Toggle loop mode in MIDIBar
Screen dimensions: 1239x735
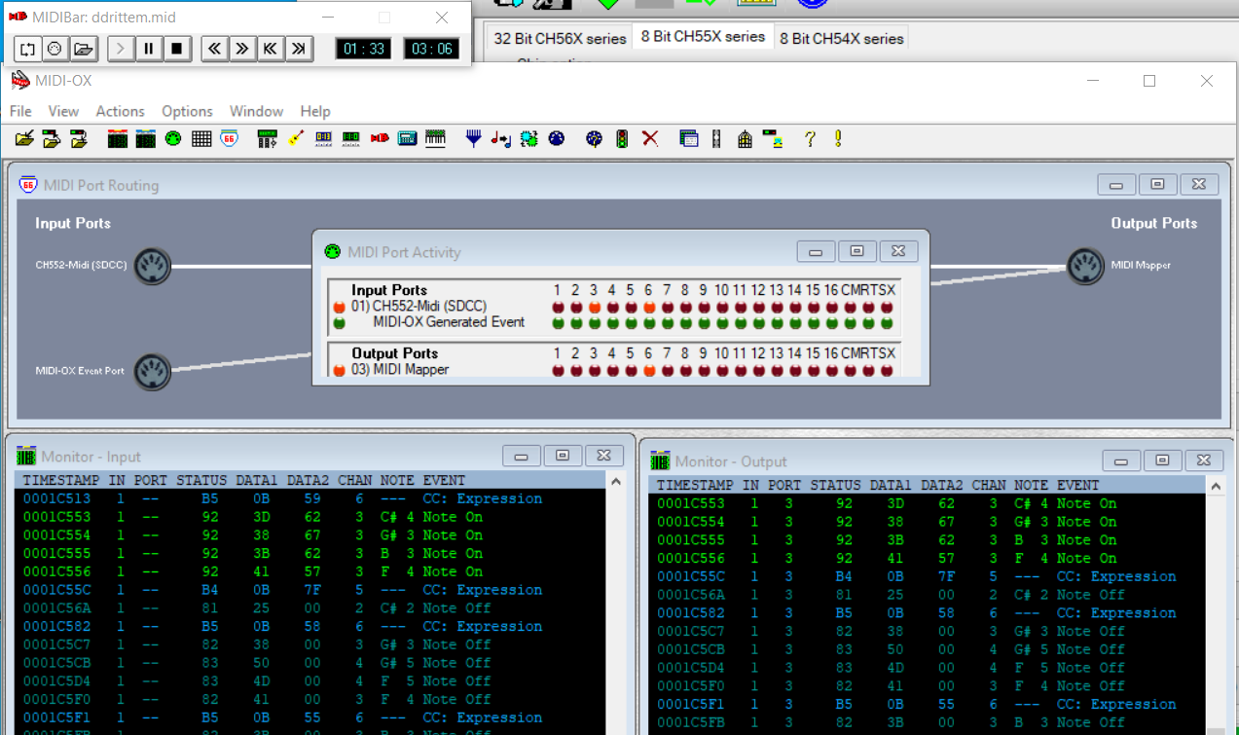(27, 48)
